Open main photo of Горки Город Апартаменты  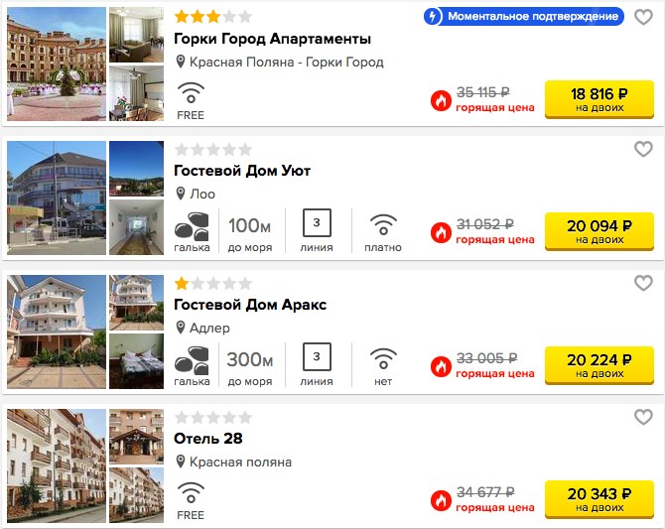pos(57,65)
